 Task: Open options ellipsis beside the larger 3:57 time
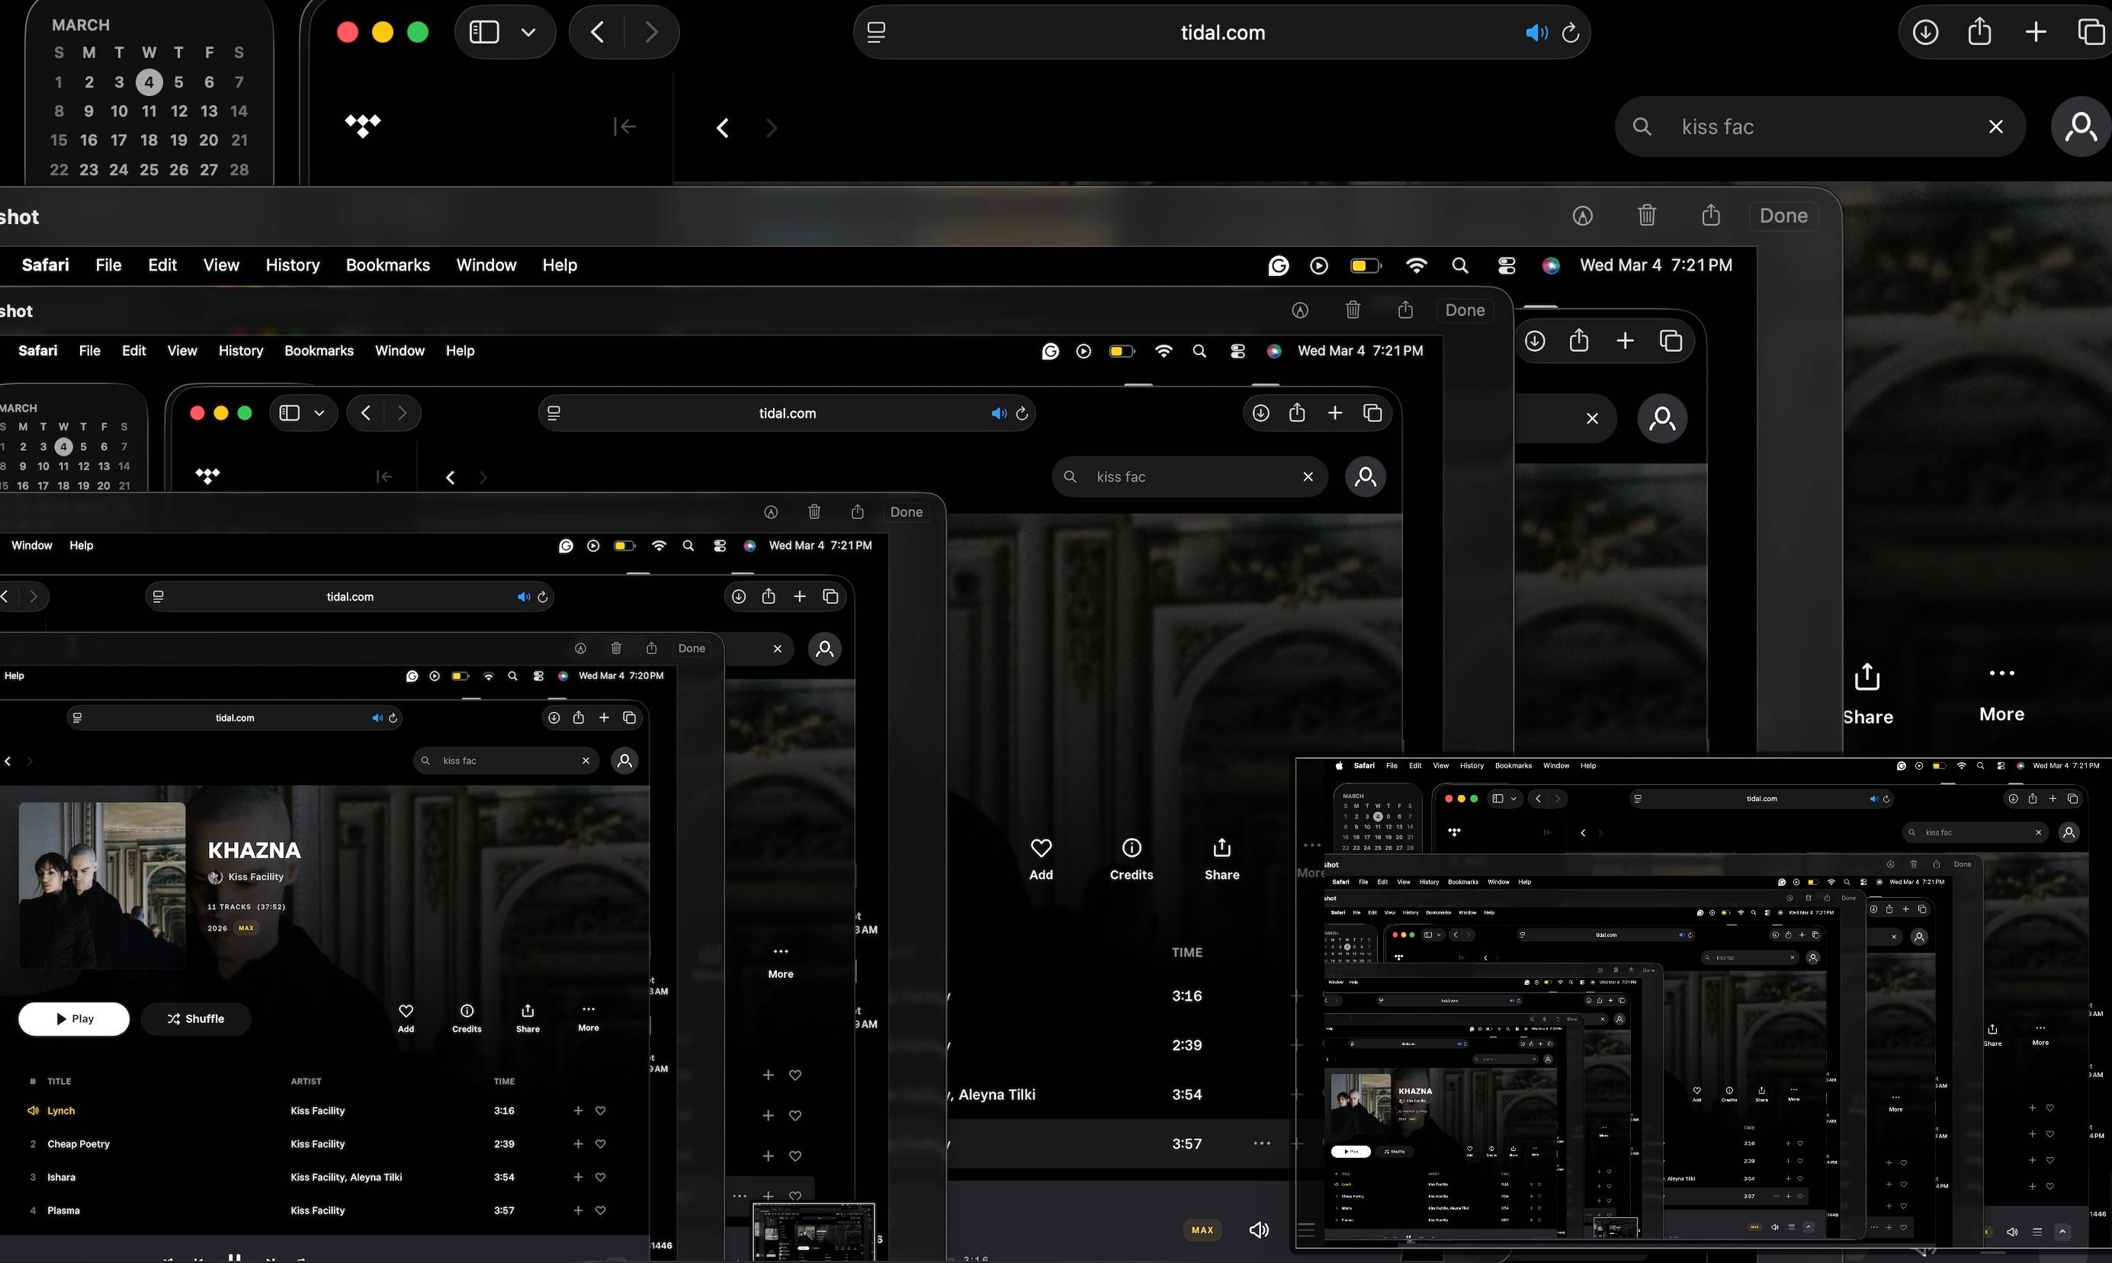click(1262, 1143)
